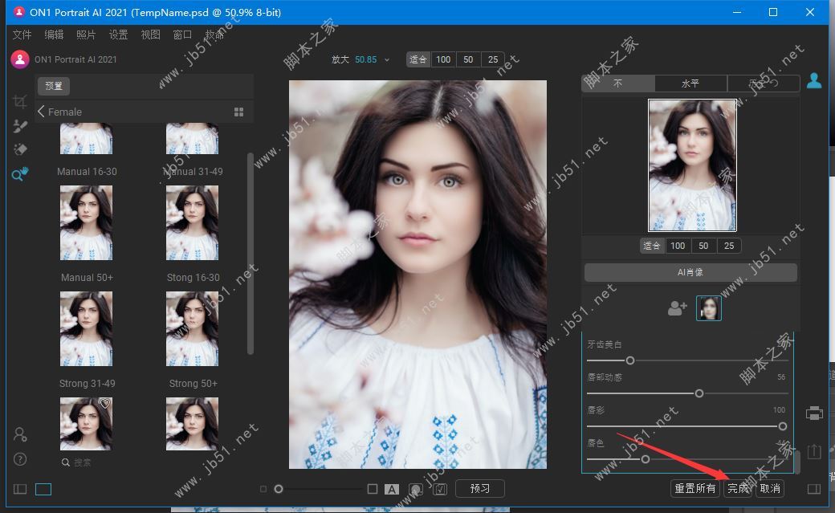835x513 pixels.
Task: Click the blue user account icon top right
Action: coord(814,80)
